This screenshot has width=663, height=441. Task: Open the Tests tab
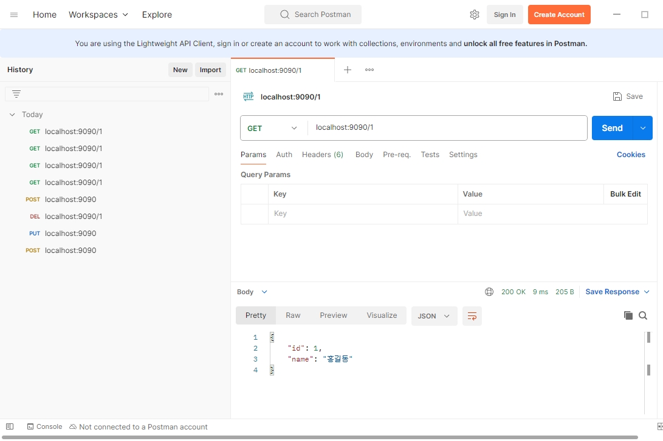(430, 155)
